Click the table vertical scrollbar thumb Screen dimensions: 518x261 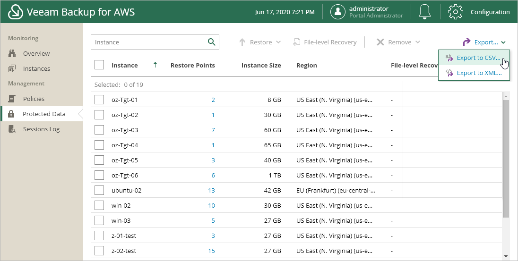click(x=506, y=159)
